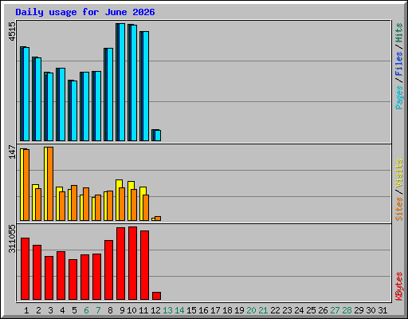This screenshot has height=319, width=408.
Task: Click the red 'KBytes' legend label
Action: [398, 286]
